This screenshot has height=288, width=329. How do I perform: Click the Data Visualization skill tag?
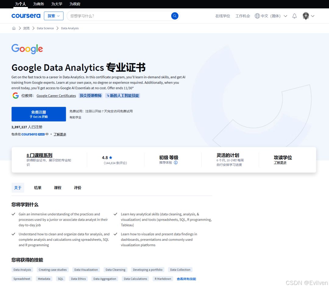(86, 270)
